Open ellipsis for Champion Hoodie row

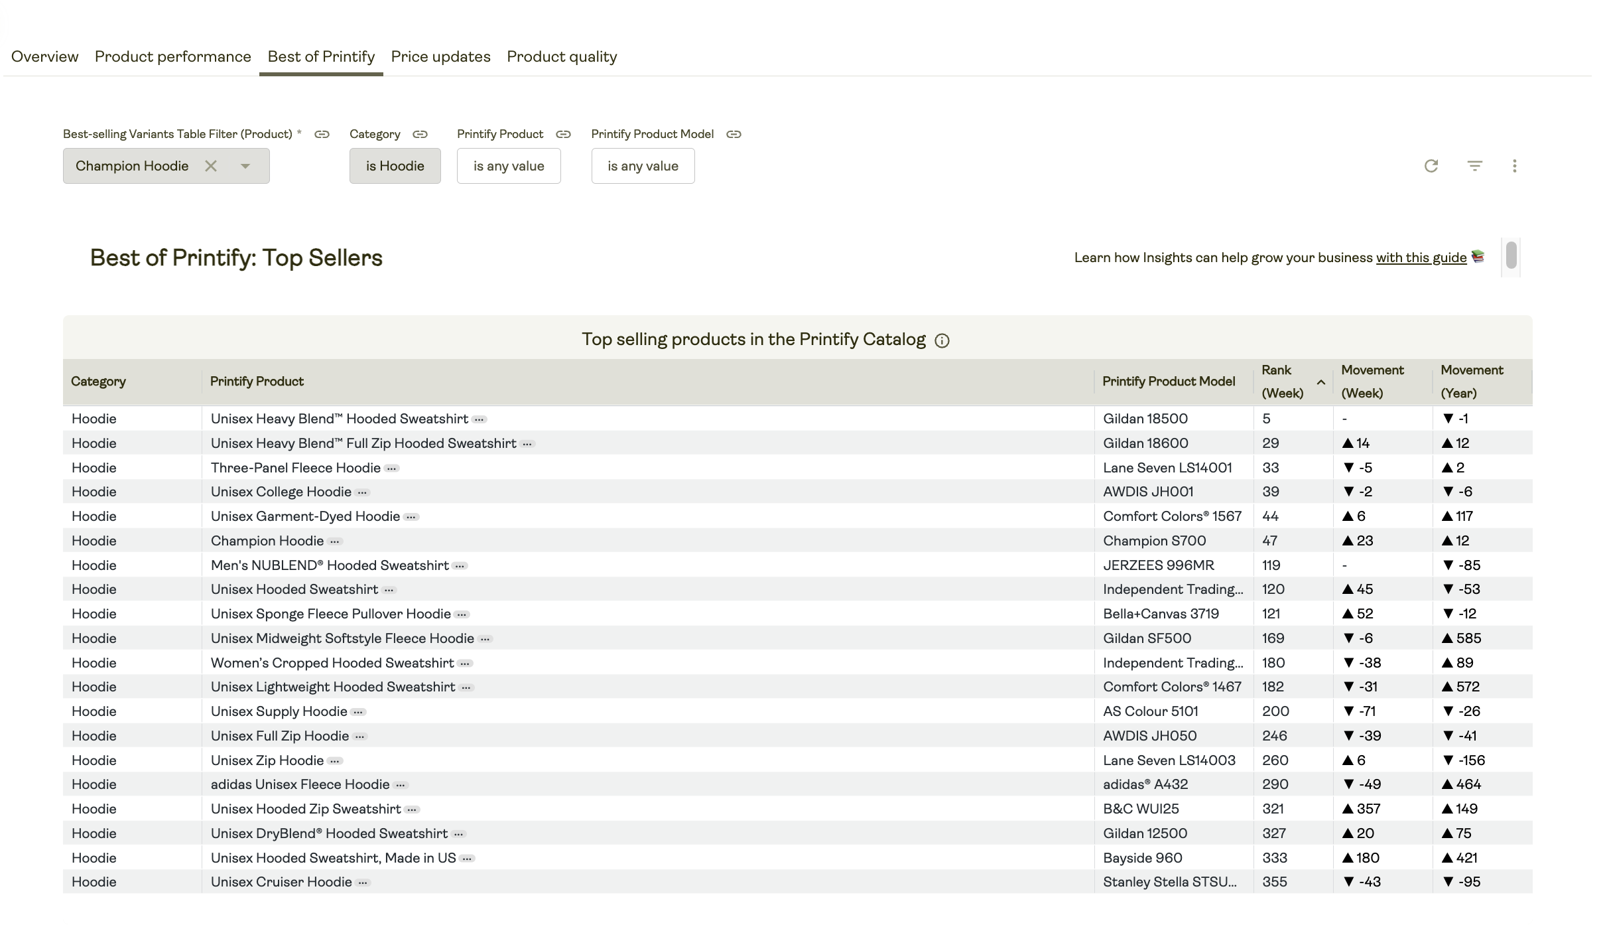[335, 541]
